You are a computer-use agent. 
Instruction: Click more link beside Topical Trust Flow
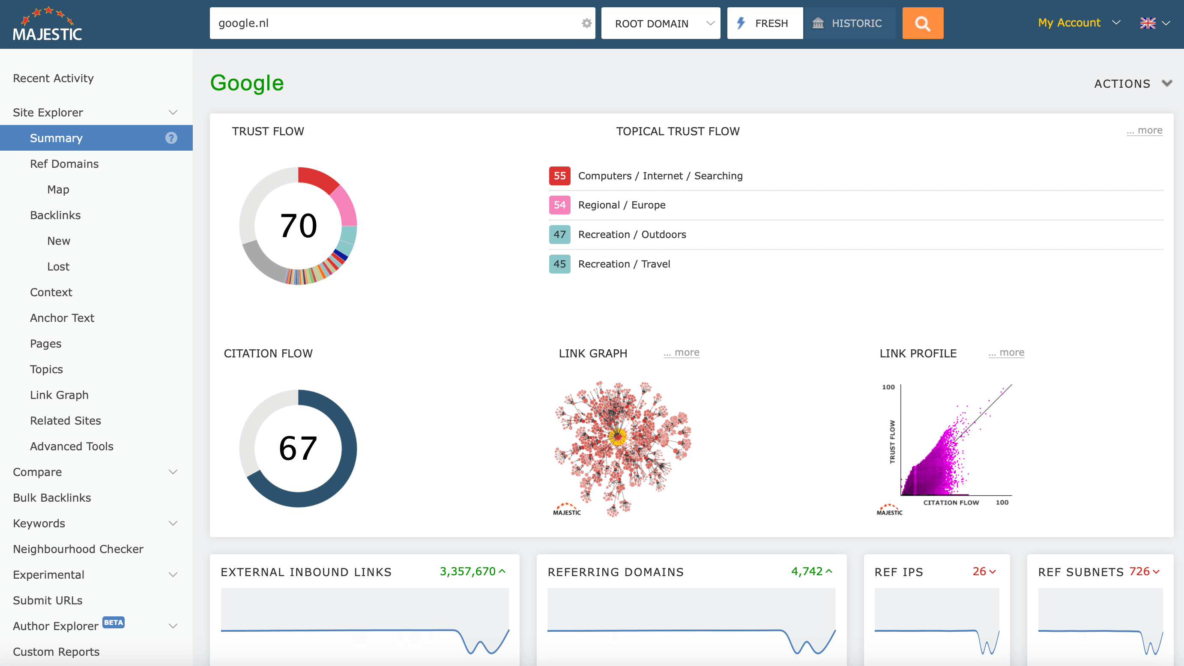click(1144, 131)
